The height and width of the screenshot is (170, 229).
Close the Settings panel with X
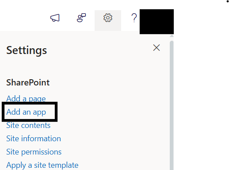coord(156,48)
